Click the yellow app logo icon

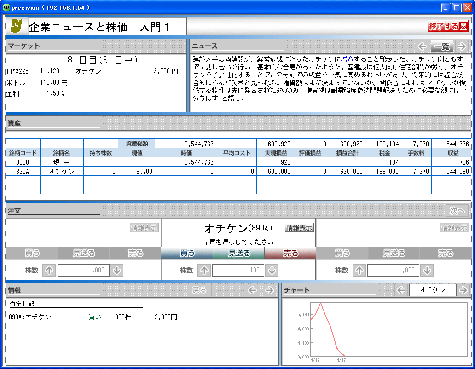(x=16, y=26)
